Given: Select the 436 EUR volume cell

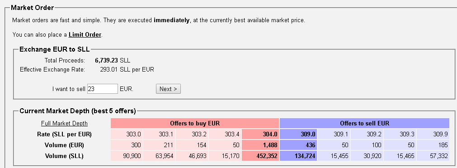Looking at the screenshot, I should (x=298, y=145).
